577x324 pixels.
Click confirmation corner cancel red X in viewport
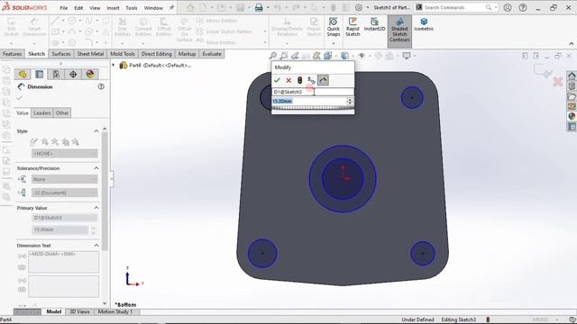558,82
